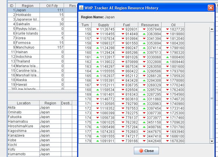Click the Location column header in lower table

24,103
